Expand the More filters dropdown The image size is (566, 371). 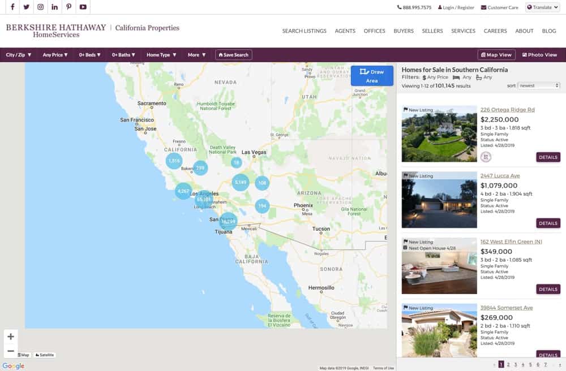click(196, 55)
